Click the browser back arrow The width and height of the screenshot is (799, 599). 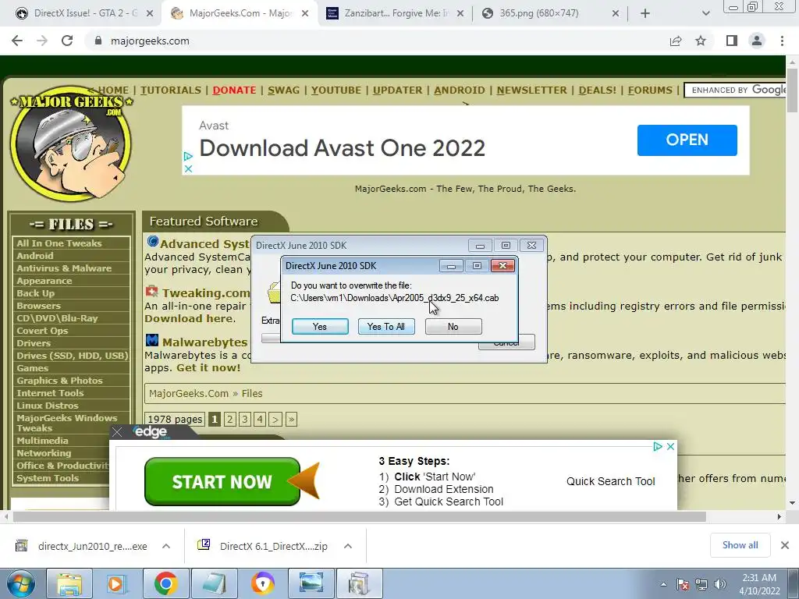(17, 41)
